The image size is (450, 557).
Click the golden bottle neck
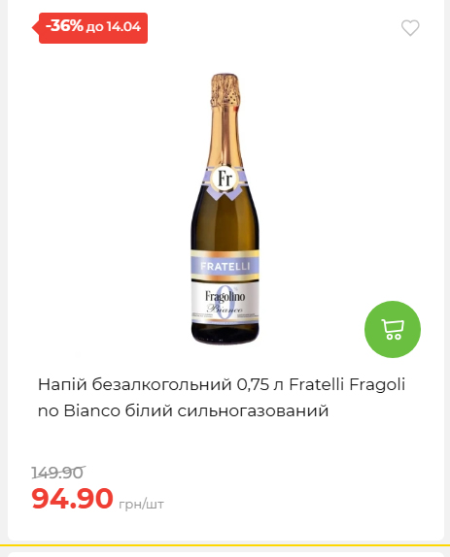click(225, 135)
